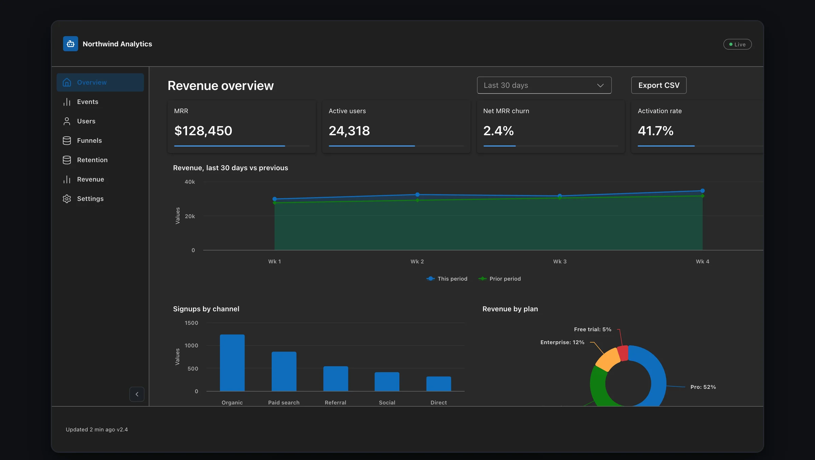This screenshot has height=460, width=815.
Task: Click the Wk 3 axis label
Action: (560, 262)
